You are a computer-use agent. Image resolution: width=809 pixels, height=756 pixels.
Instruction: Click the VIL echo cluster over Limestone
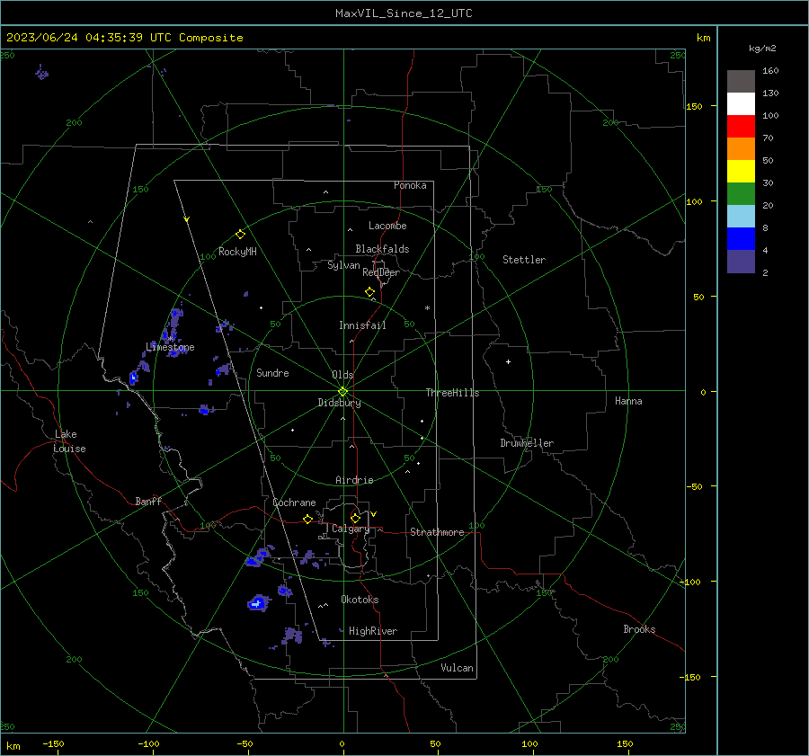pos(173,325)
